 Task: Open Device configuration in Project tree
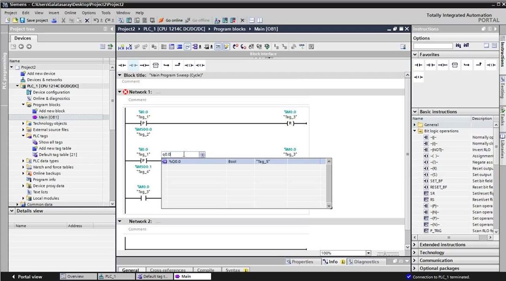pyautogui.click(x=51, y=92)
